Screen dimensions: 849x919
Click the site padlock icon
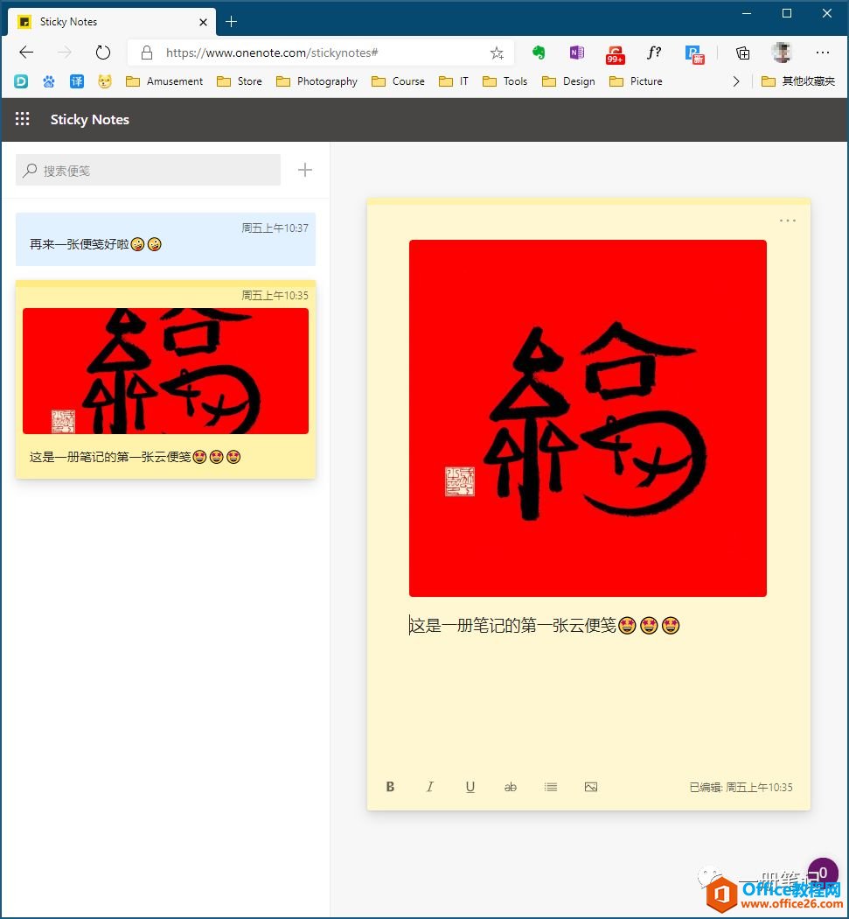(147, 53)
